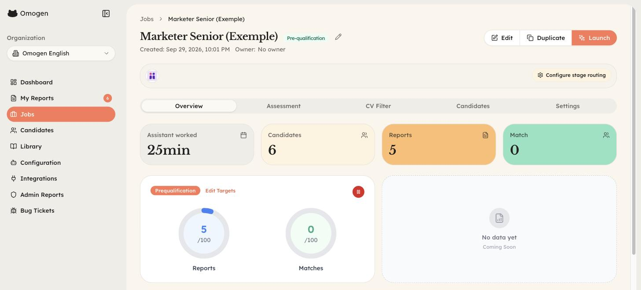This screenshot has width=641, height=290.
Task: Click the pencil icon beside Pre-qualification
Action: click(338, 37)
